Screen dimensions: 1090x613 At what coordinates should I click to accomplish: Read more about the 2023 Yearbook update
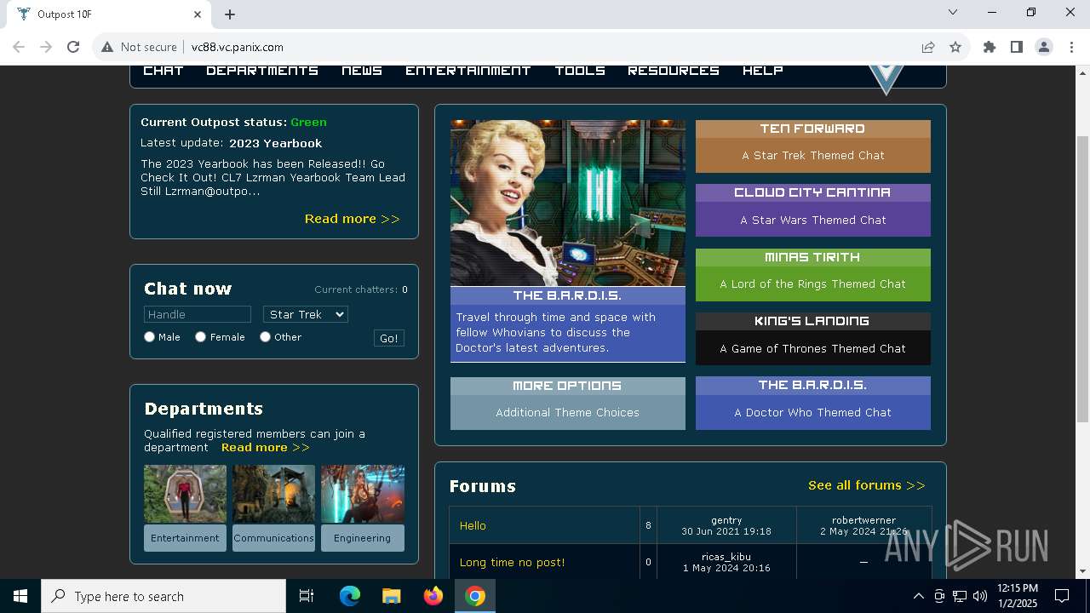[352, 219]
